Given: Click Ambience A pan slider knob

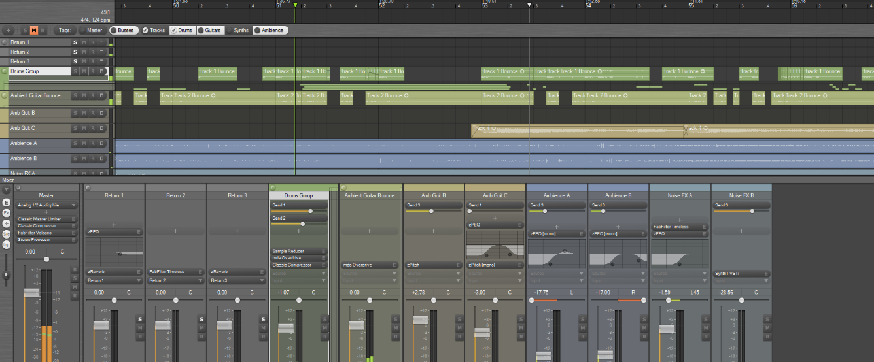Looking at the screenshot, I should [x=531, y=300].
